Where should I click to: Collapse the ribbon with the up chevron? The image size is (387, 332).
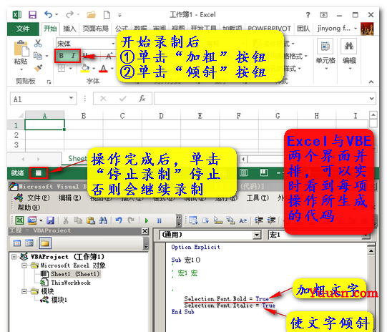point(371,82)
